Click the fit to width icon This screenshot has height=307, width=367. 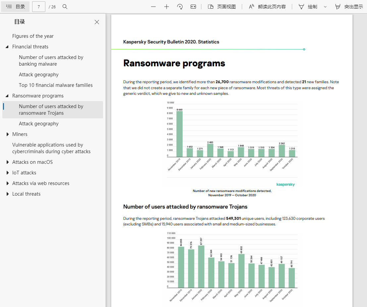click(193, 7)
